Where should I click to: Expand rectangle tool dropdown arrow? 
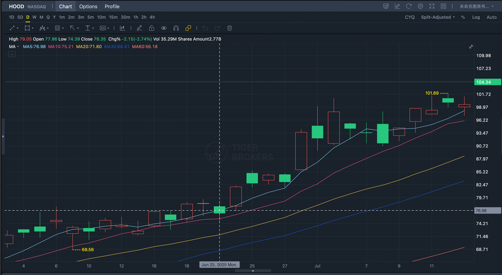click(x=33, y=28)
